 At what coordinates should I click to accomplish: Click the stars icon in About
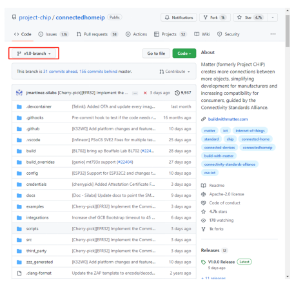(203, 212)
